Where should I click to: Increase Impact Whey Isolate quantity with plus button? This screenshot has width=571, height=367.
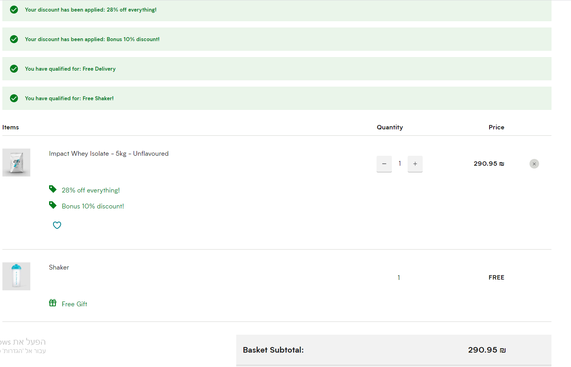coord(415,164)
